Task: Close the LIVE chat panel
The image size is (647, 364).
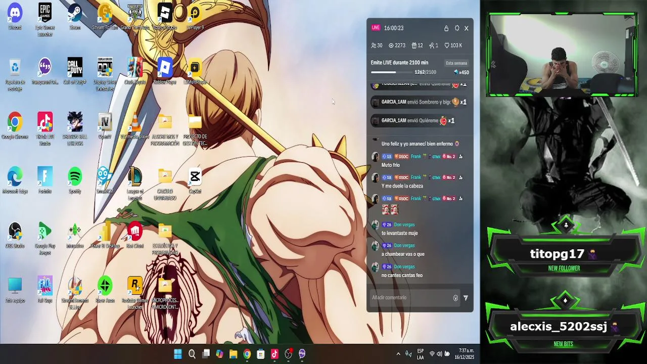Action: [x=467, y=28]
